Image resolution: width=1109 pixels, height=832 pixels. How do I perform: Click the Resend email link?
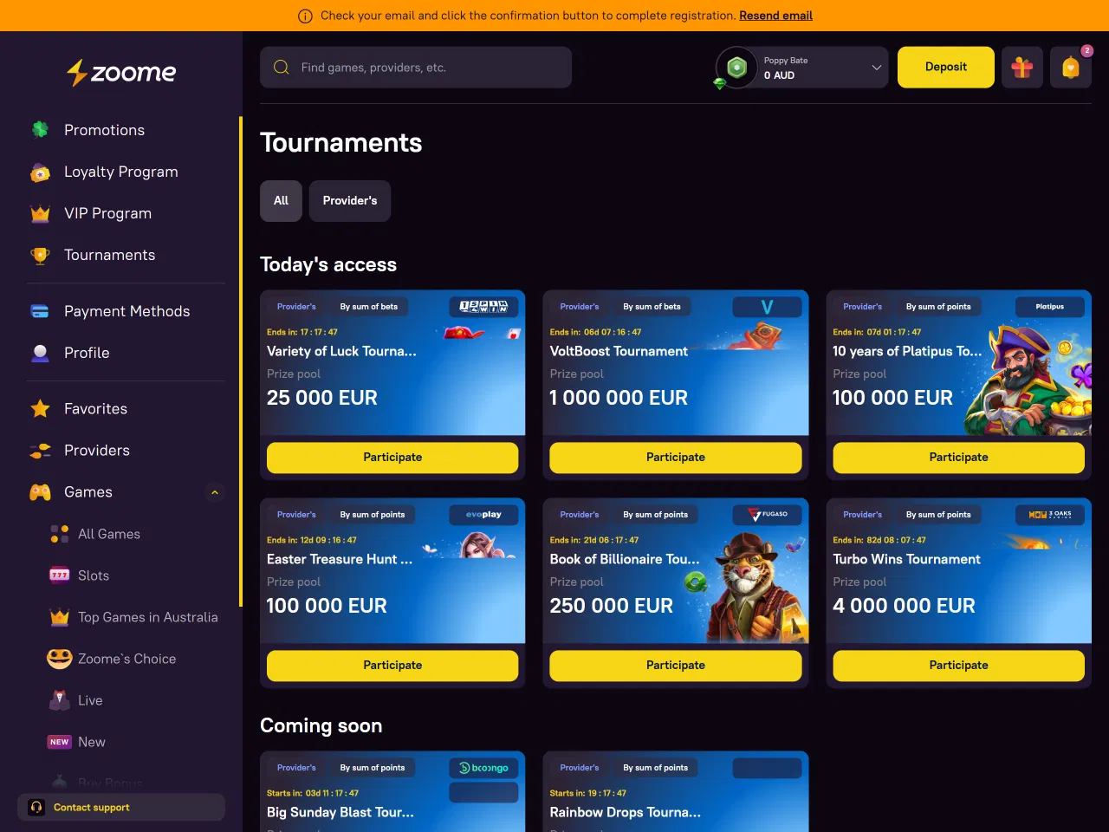pos(775,16)
